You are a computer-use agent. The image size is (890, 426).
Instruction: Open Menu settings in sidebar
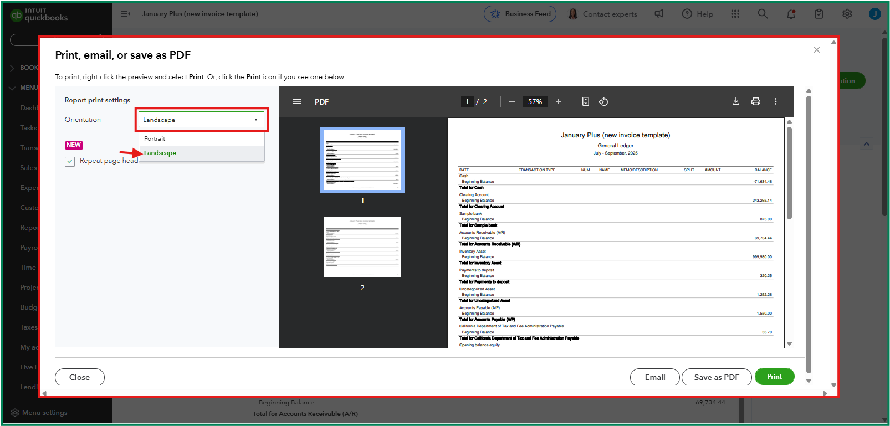click(x=39, y=413)
